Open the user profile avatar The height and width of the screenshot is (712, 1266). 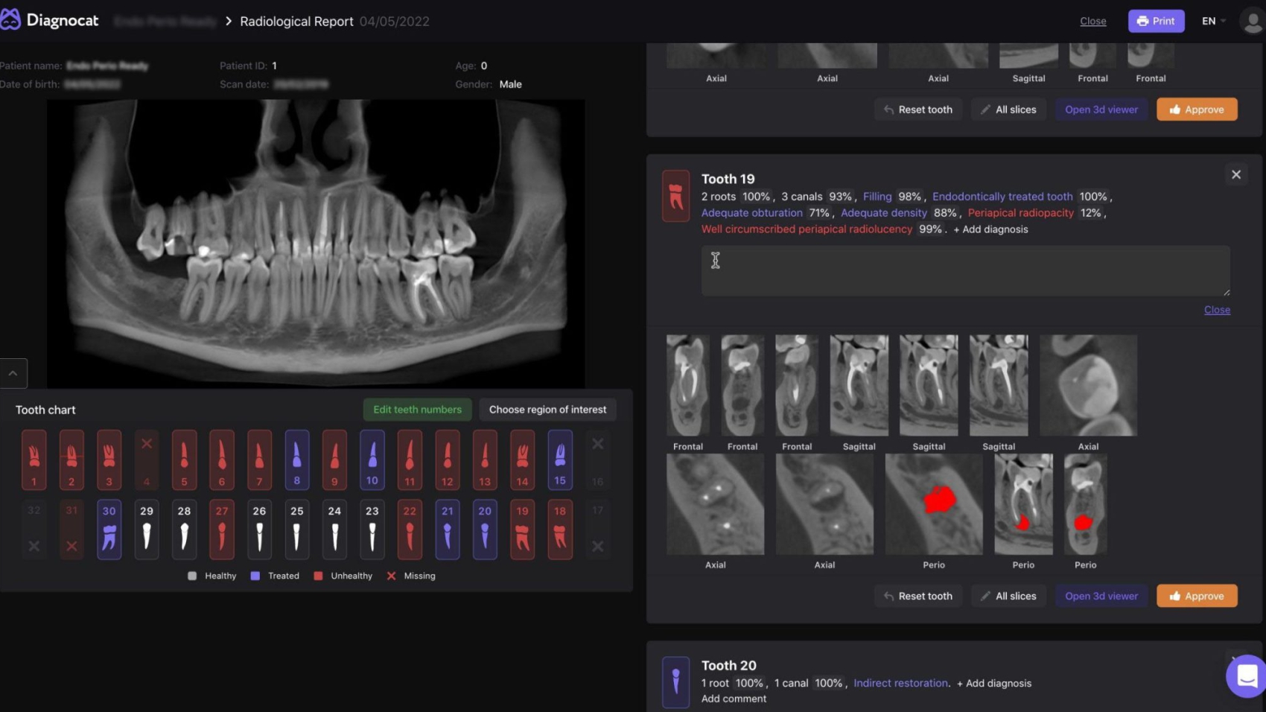pos(1253,21)
